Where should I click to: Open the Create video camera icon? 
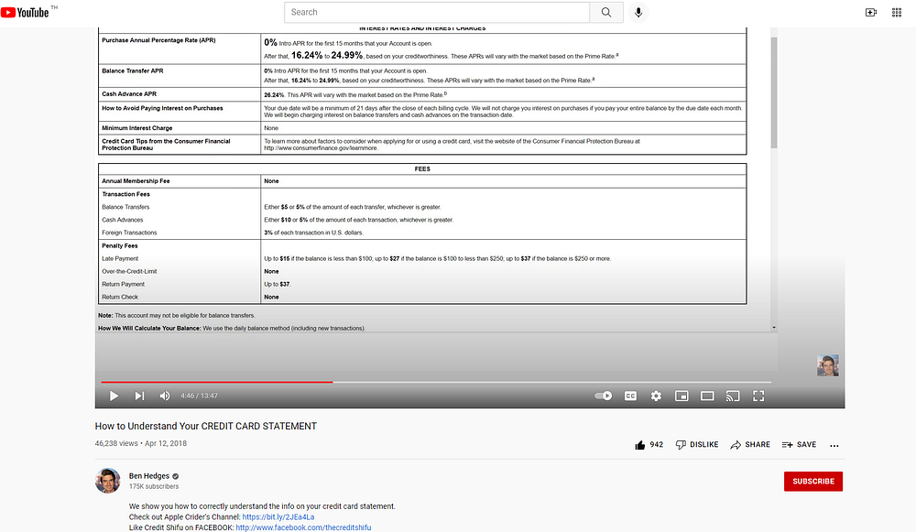pos(870,12)
